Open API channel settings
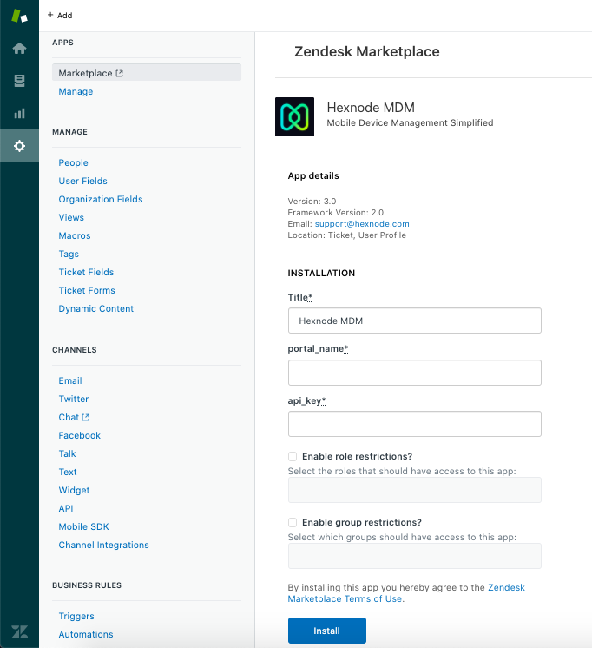 (66, 508)
